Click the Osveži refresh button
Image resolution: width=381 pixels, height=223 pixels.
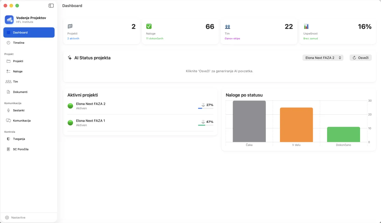click(x=361, y=58)
